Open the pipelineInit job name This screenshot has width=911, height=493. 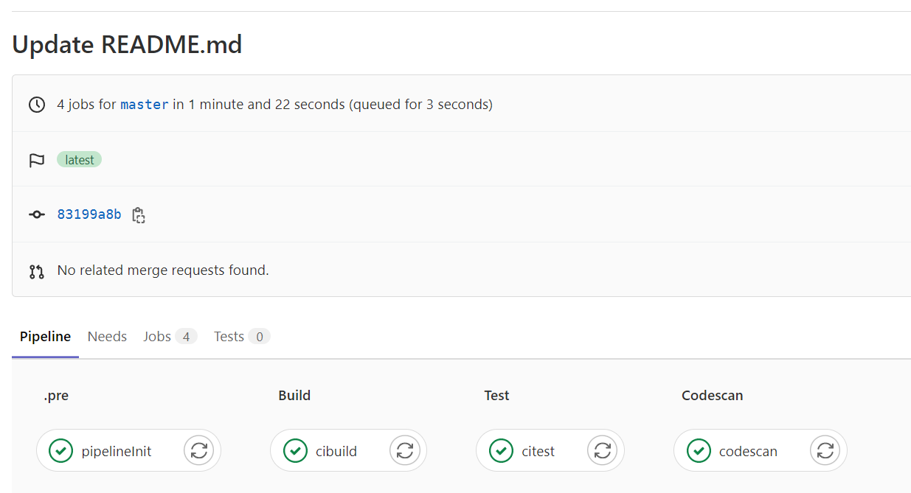pyautogui.click(x=117, y=451)
